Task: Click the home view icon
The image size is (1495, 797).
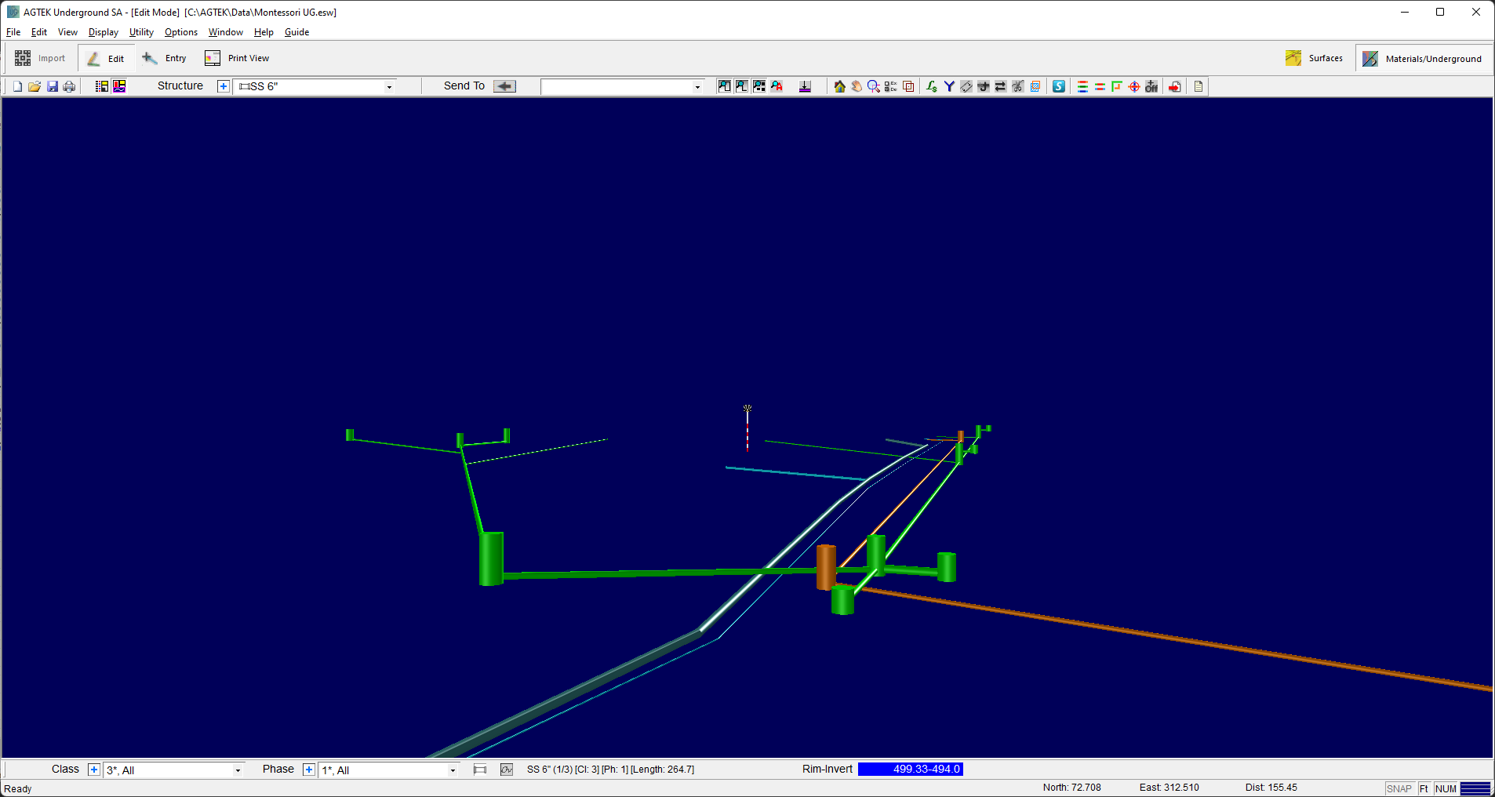Action: [839, 86]
